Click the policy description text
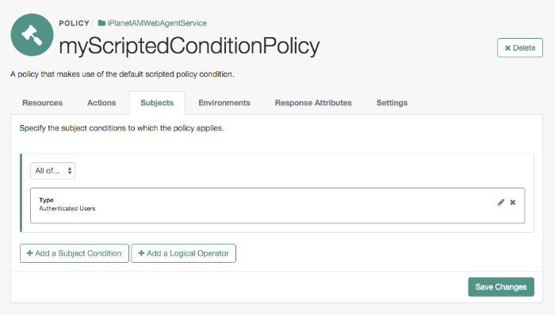Image resolution: width=555 pixels, height=315 pixels. 122,74
